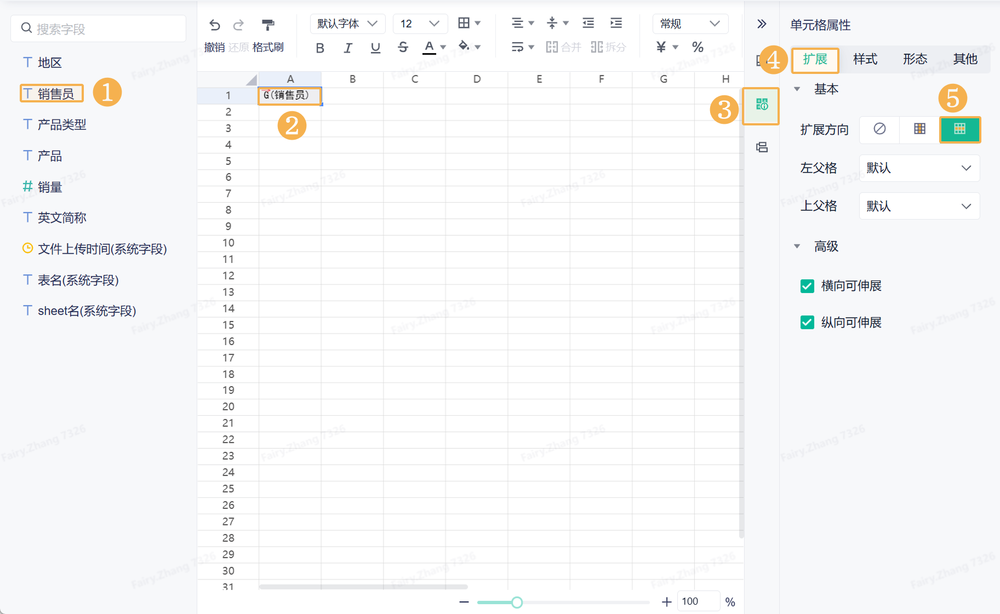Click the yuan currency format icon
The height and width of the screenshot is (614, 1000).
(661, 47)
